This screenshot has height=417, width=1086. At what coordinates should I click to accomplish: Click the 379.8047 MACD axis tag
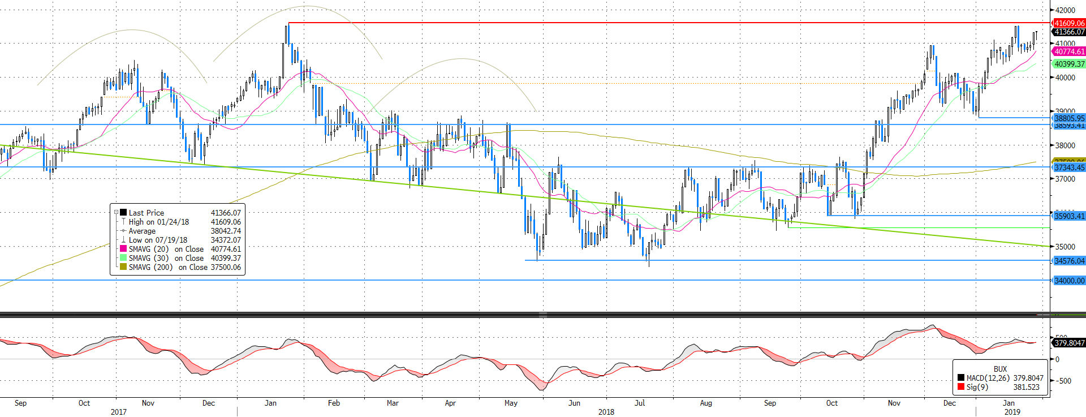click(x=1068, y=343)
